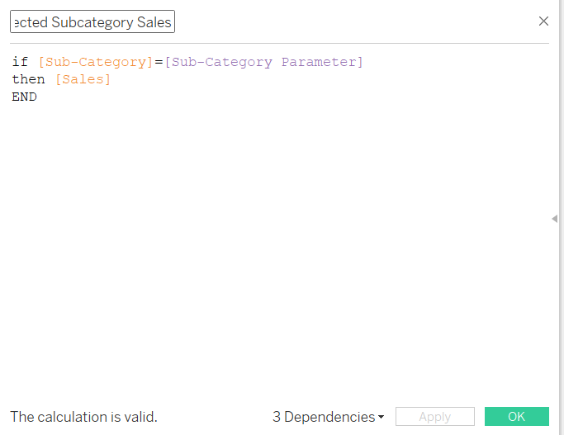
Task: Click the Selected Subcategory Sales name field
Action: [92, 22]
